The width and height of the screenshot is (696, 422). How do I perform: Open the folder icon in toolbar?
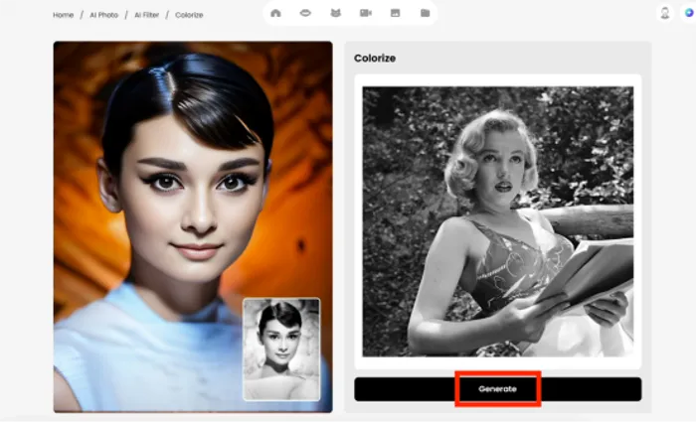425,14
